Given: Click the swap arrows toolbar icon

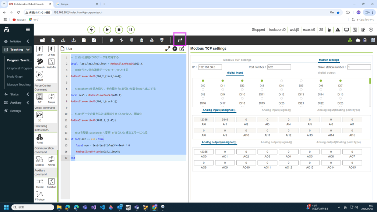Looking at the screenshot, I should click(x=180, y=40).
